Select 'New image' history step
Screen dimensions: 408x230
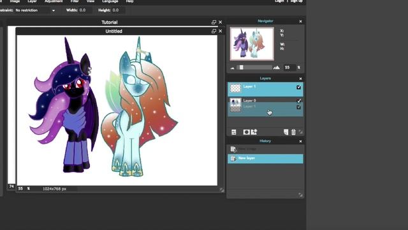pos(265,149)
